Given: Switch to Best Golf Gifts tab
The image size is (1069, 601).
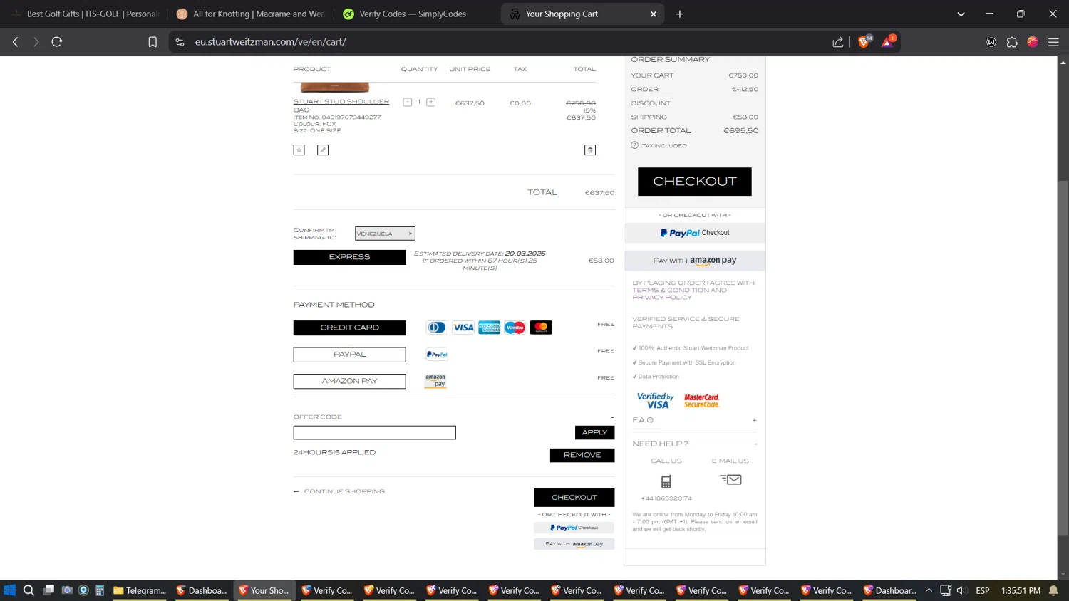Looking at the screenshot, I should 84,14.
